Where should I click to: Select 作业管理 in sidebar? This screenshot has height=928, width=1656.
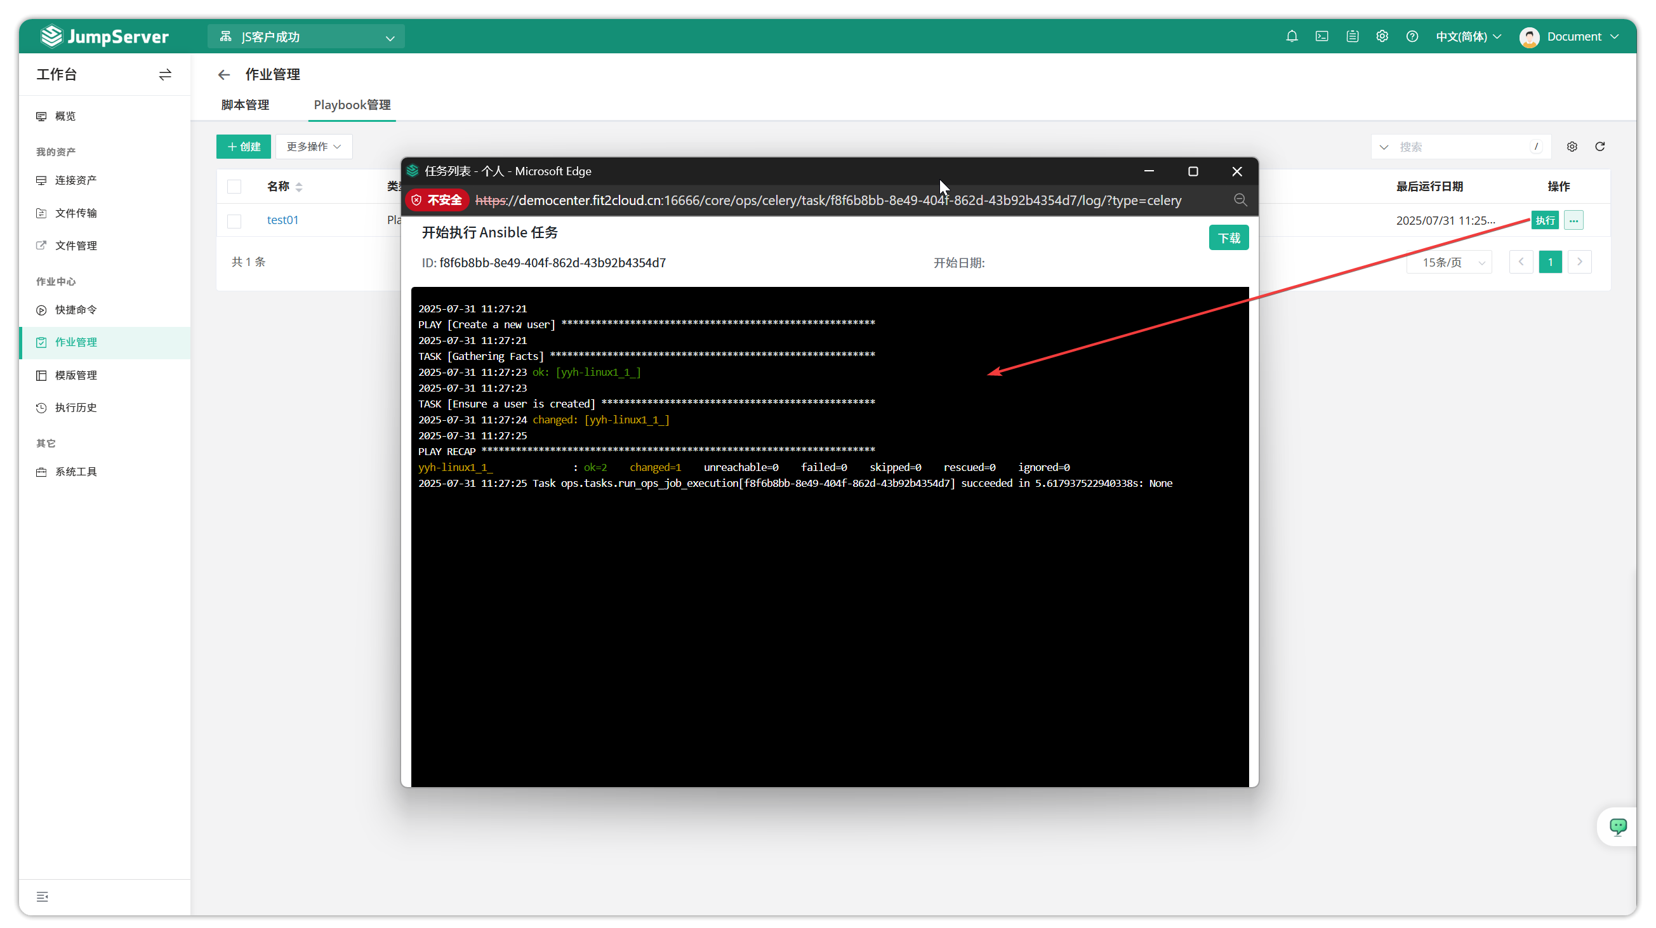(x=104, y=342)
